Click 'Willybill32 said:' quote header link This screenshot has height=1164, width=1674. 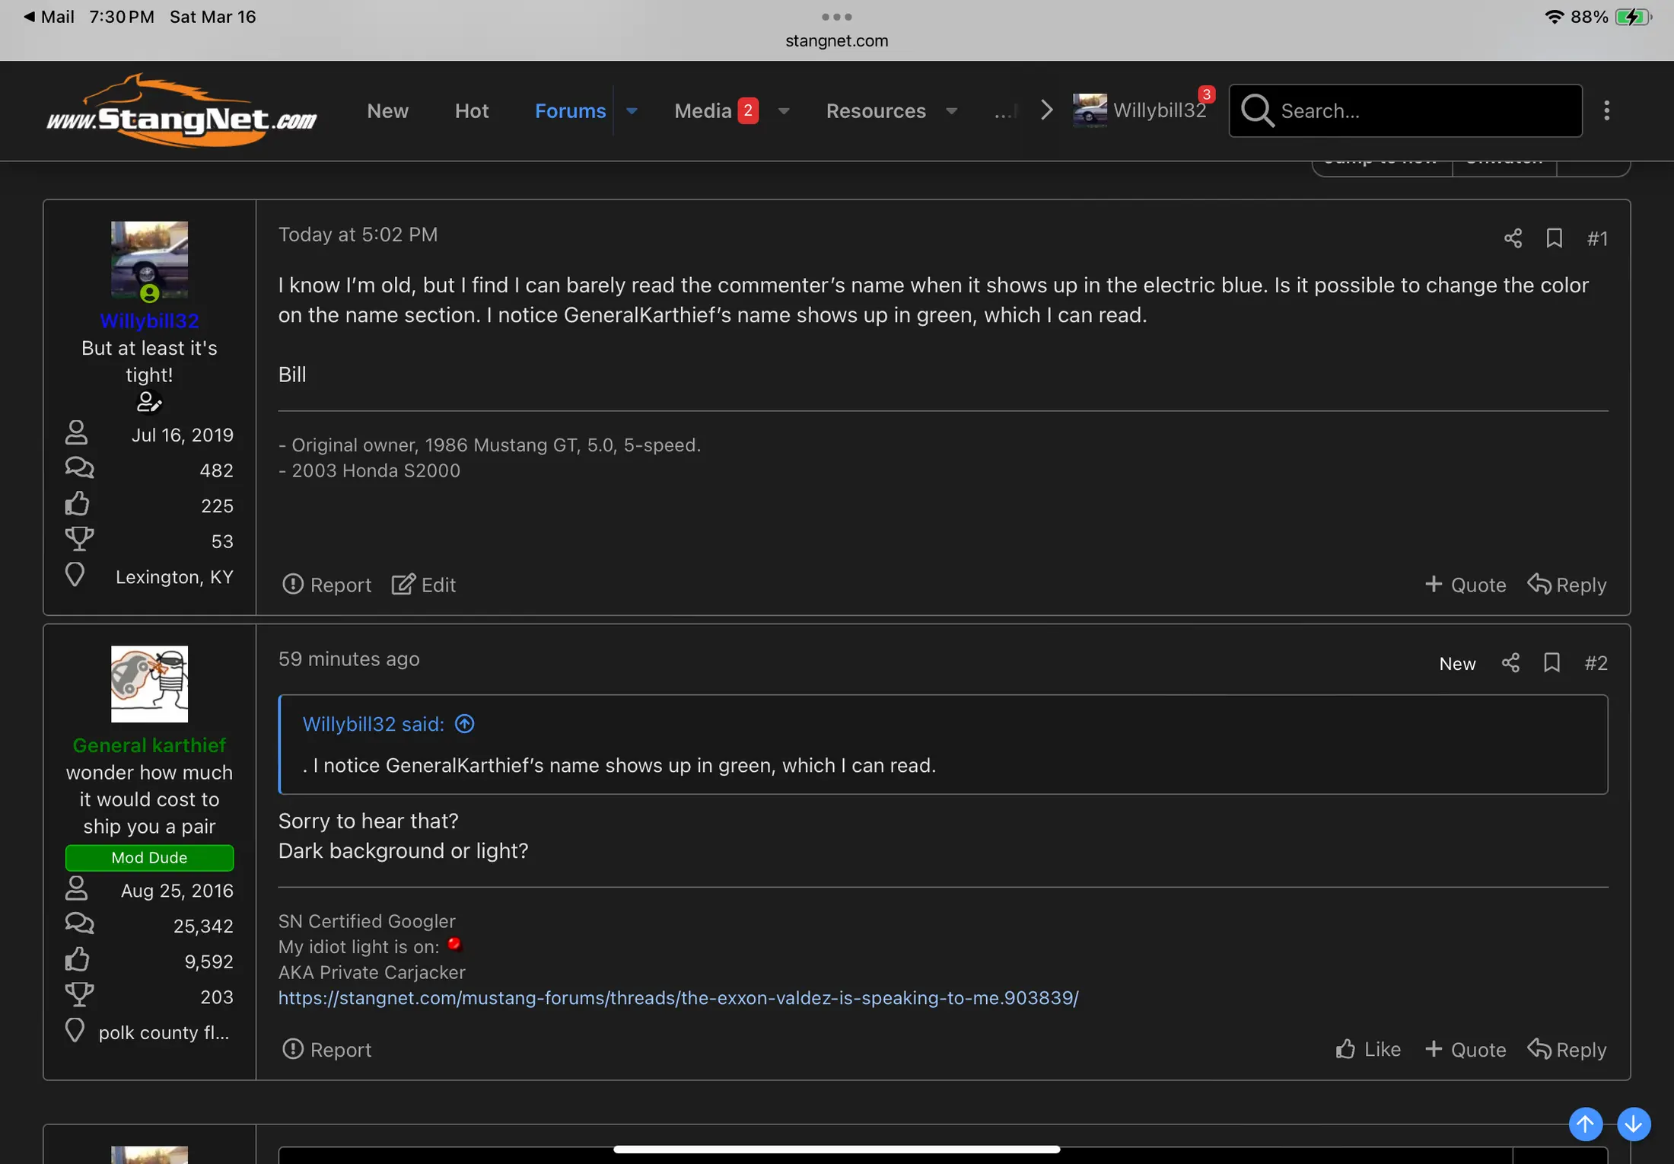point(373,724)
